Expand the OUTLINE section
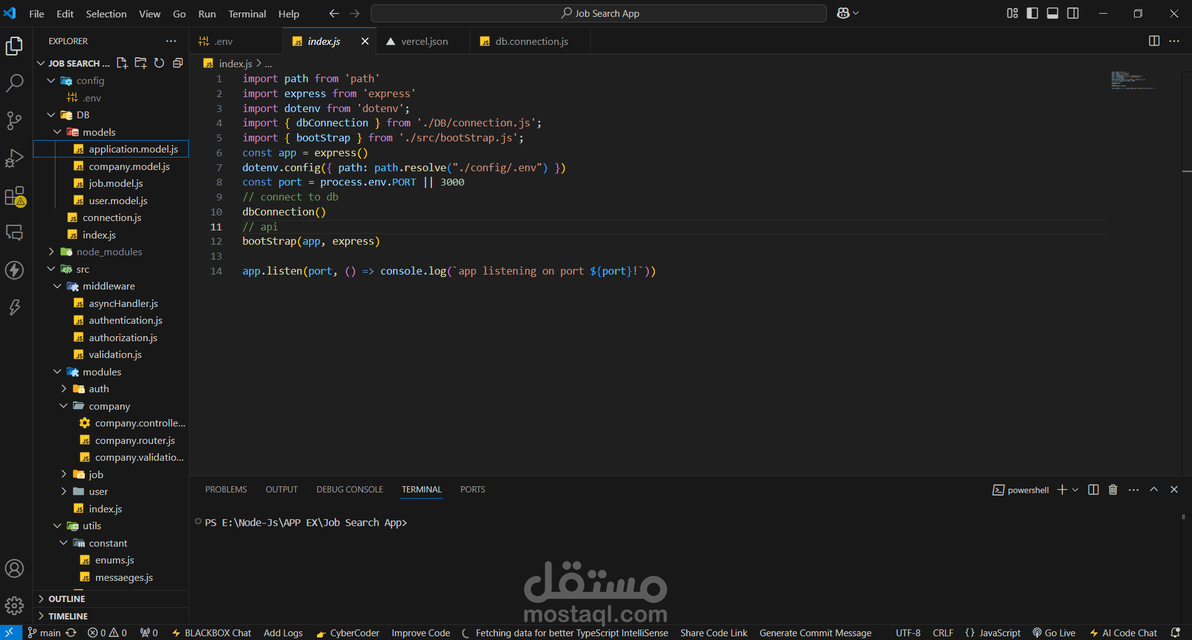The width and height of the screenshot is (1192, 640). [66, 599]
